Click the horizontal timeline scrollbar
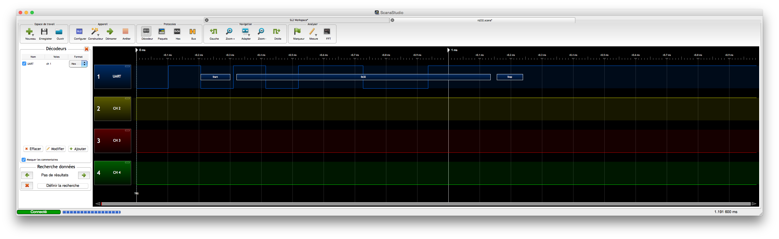Screen dimensions: 779x239 [426, 204]
